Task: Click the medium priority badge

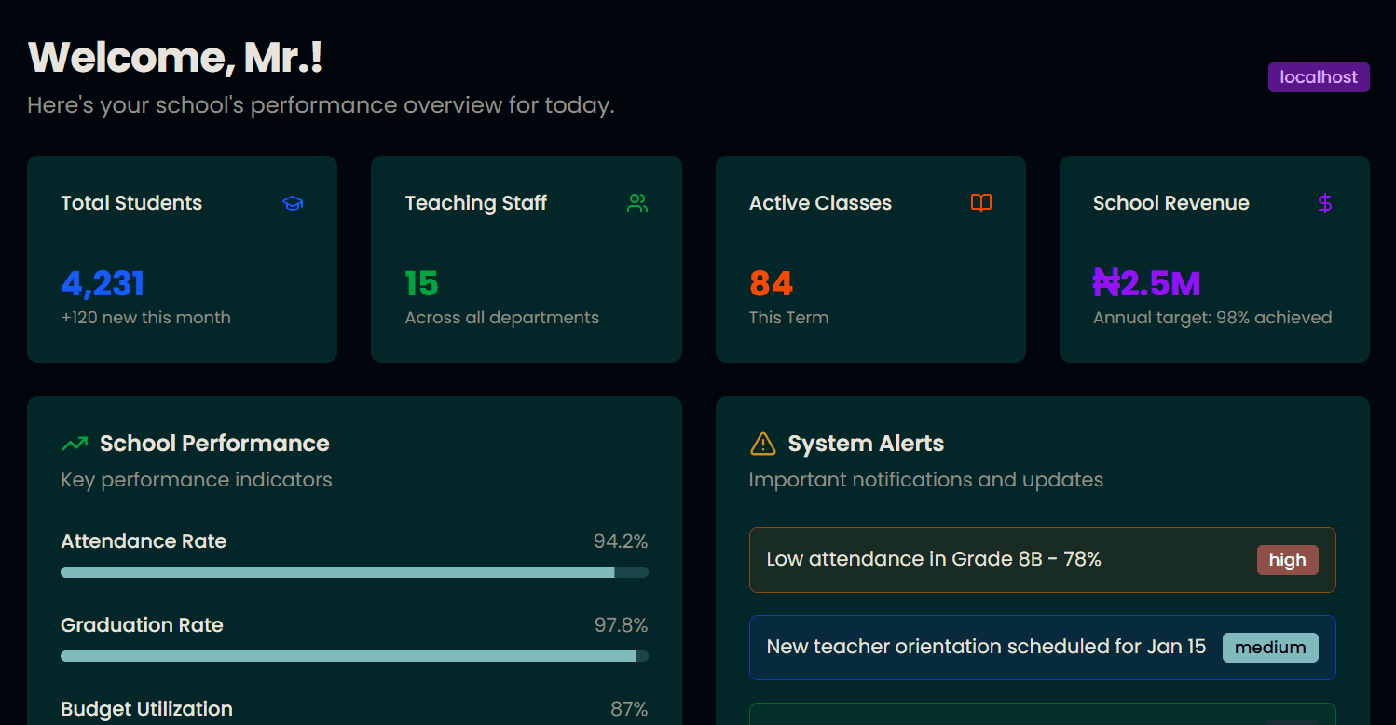Action: pyautogui.click(x=1269, y=647)
